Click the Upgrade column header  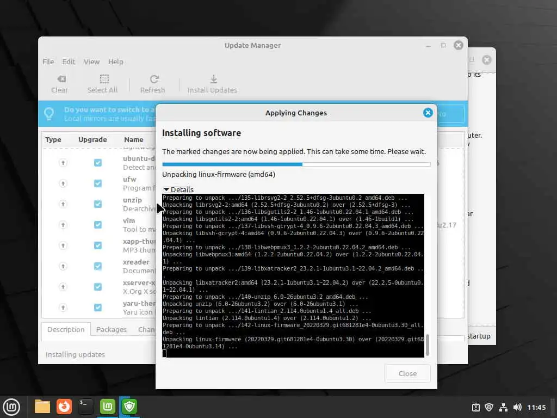[92, 140]
